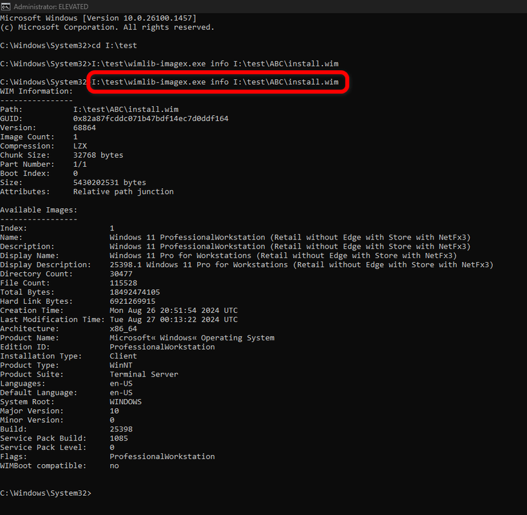Click the Edition ID value ProfessionalWorkstation
The image size is (527, 515).
(x=162, y=347)
